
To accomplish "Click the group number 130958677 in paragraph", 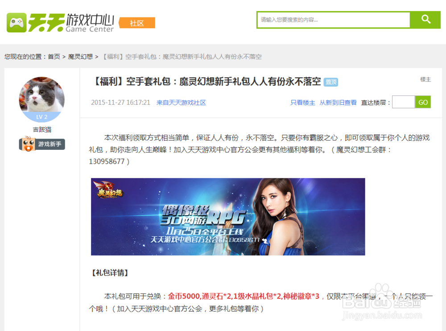I will pos(107,161).
